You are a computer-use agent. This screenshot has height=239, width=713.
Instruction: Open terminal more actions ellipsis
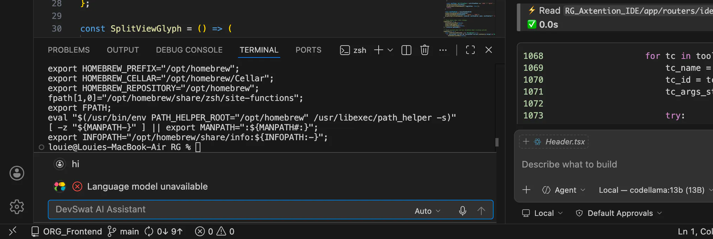[x=443, y=50]
